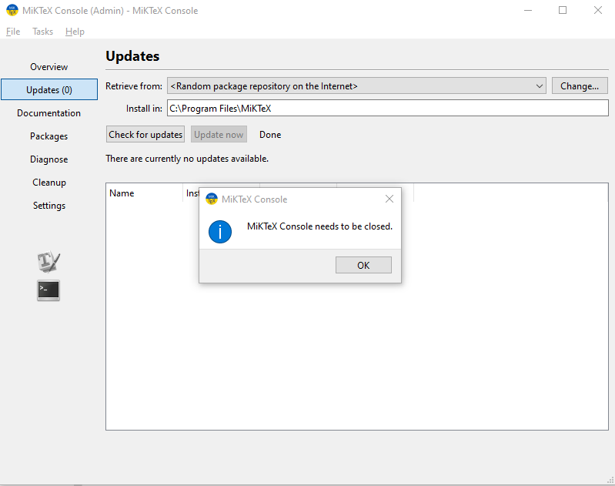Open the command prompt terminal icon
This screenshot has width=615, height=486.
[48, 290]
